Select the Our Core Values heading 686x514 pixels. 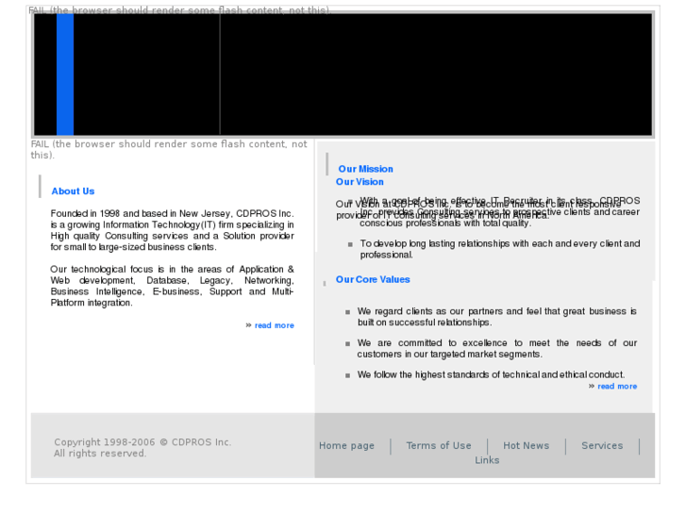(x=373, y=279)
